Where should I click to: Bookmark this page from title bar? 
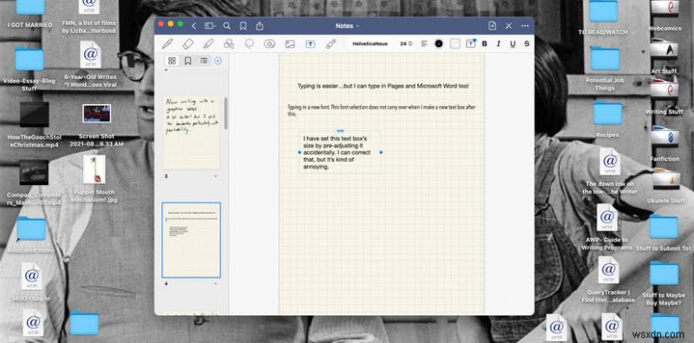pos(243,26)
